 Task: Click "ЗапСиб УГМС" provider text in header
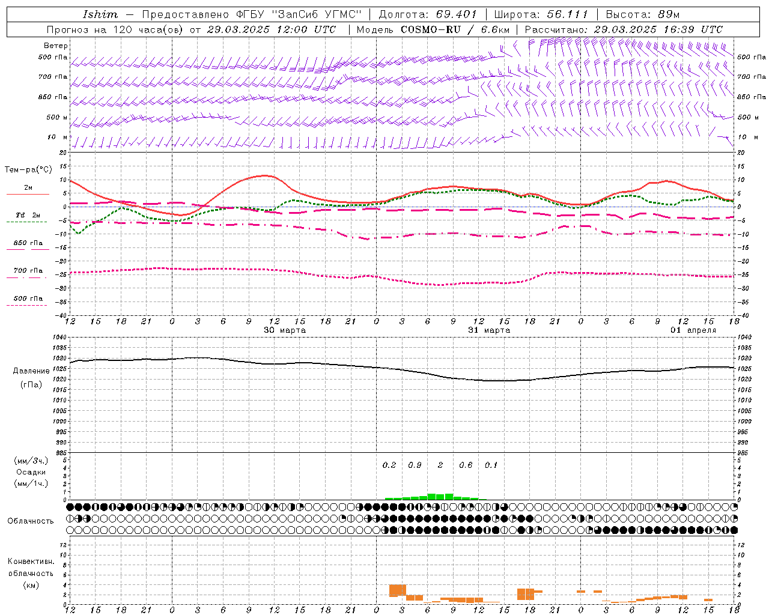[x=315, y=14]
